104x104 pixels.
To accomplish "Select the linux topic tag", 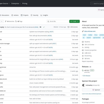I will point(96,35).
